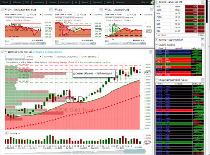Focus the symbol input in main chart
Screen dimensions: 210x155
[15, 57]
